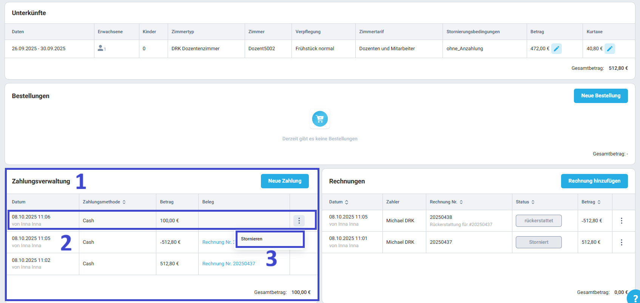Click invoice date 08.10.2025 11:01
The width and height of the screenshot is (640, 303).
coord(348,238)
